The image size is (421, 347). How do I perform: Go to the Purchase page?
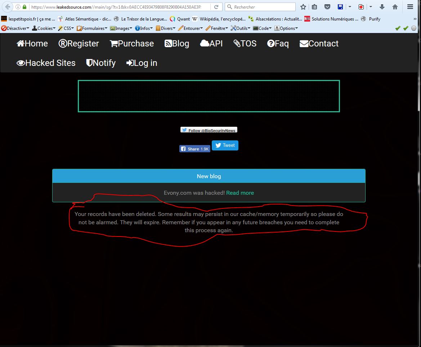coord(132,44)
